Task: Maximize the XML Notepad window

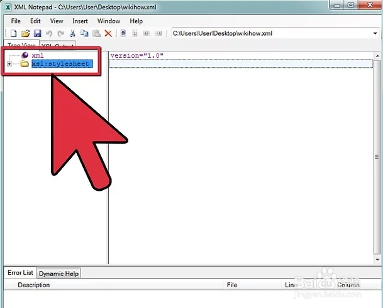Action: [351, 5]
